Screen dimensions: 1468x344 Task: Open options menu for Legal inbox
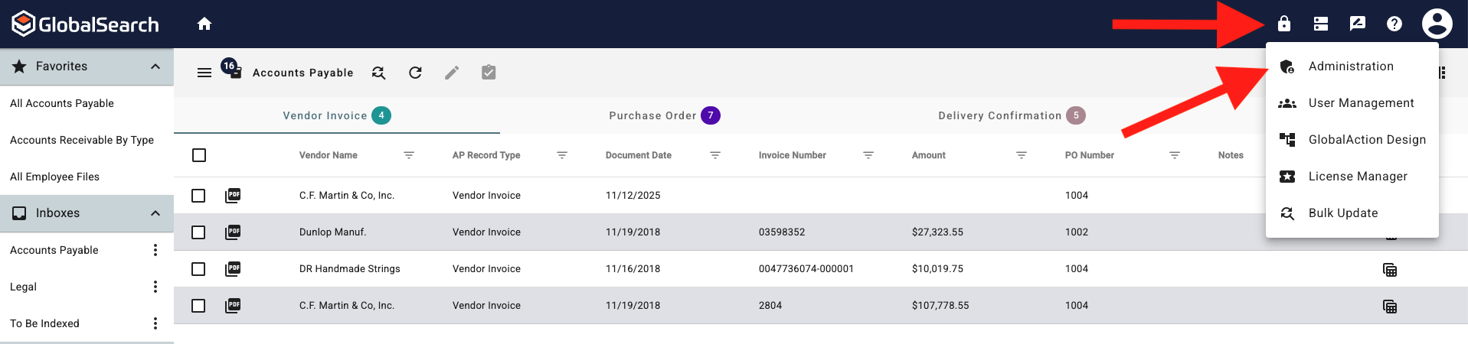pos(155,287)
